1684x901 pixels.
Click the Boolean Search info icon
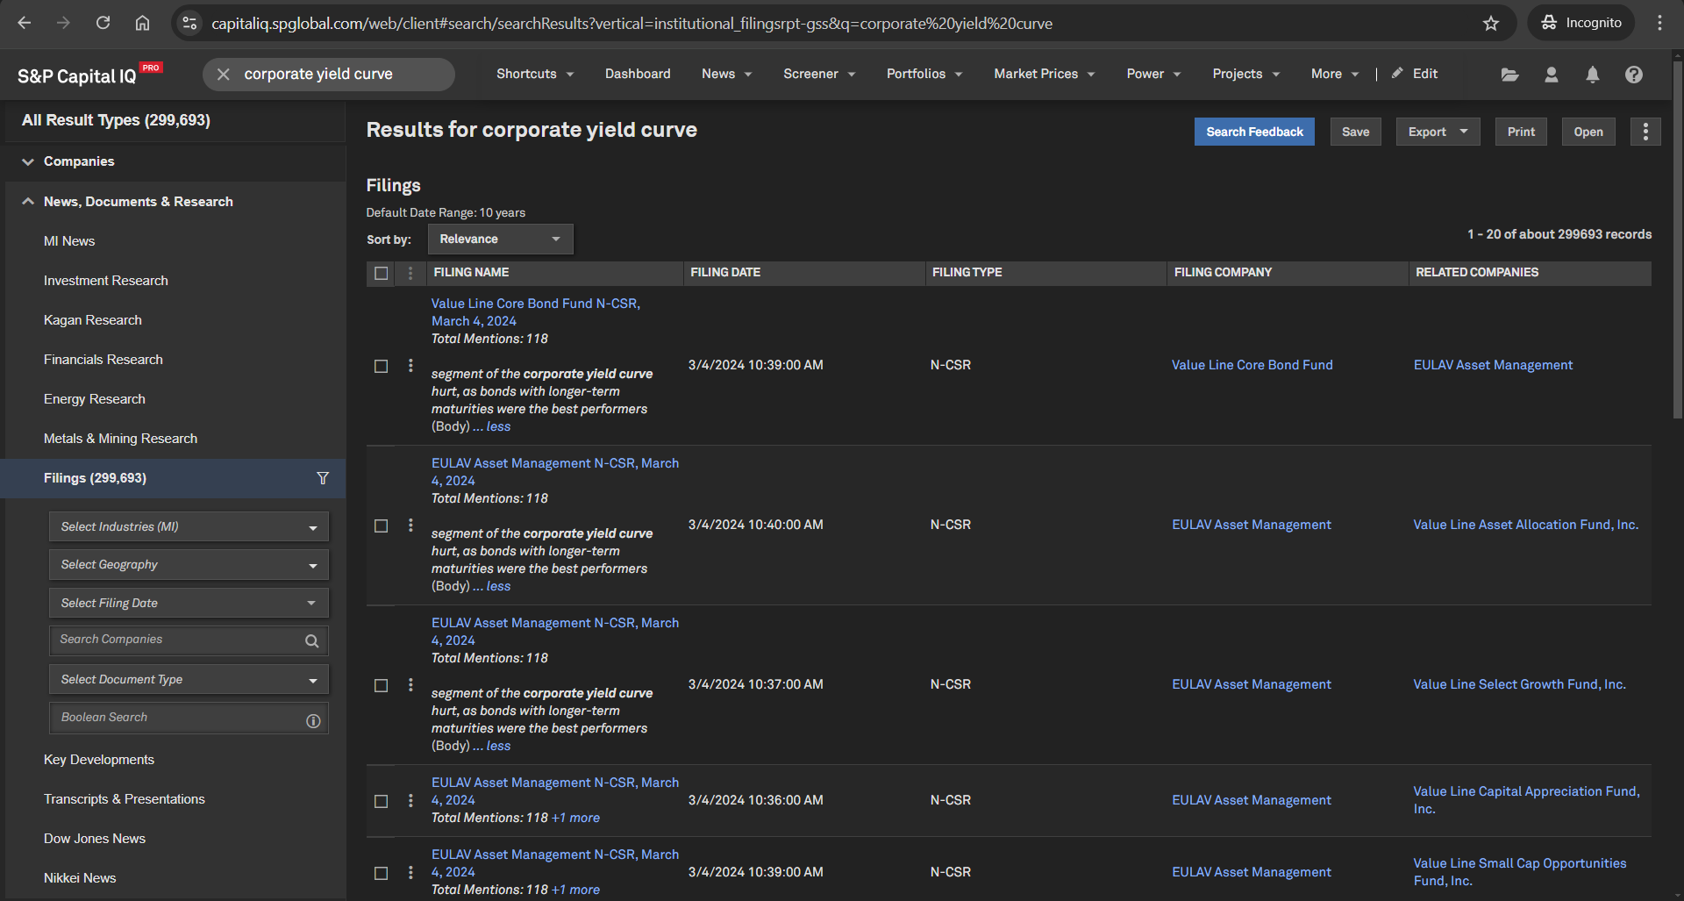tap(313, 721)
